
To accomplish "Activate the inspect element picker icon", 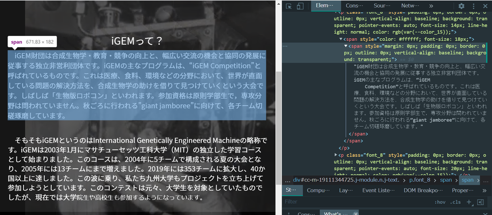I will click(x=289, y=6).
